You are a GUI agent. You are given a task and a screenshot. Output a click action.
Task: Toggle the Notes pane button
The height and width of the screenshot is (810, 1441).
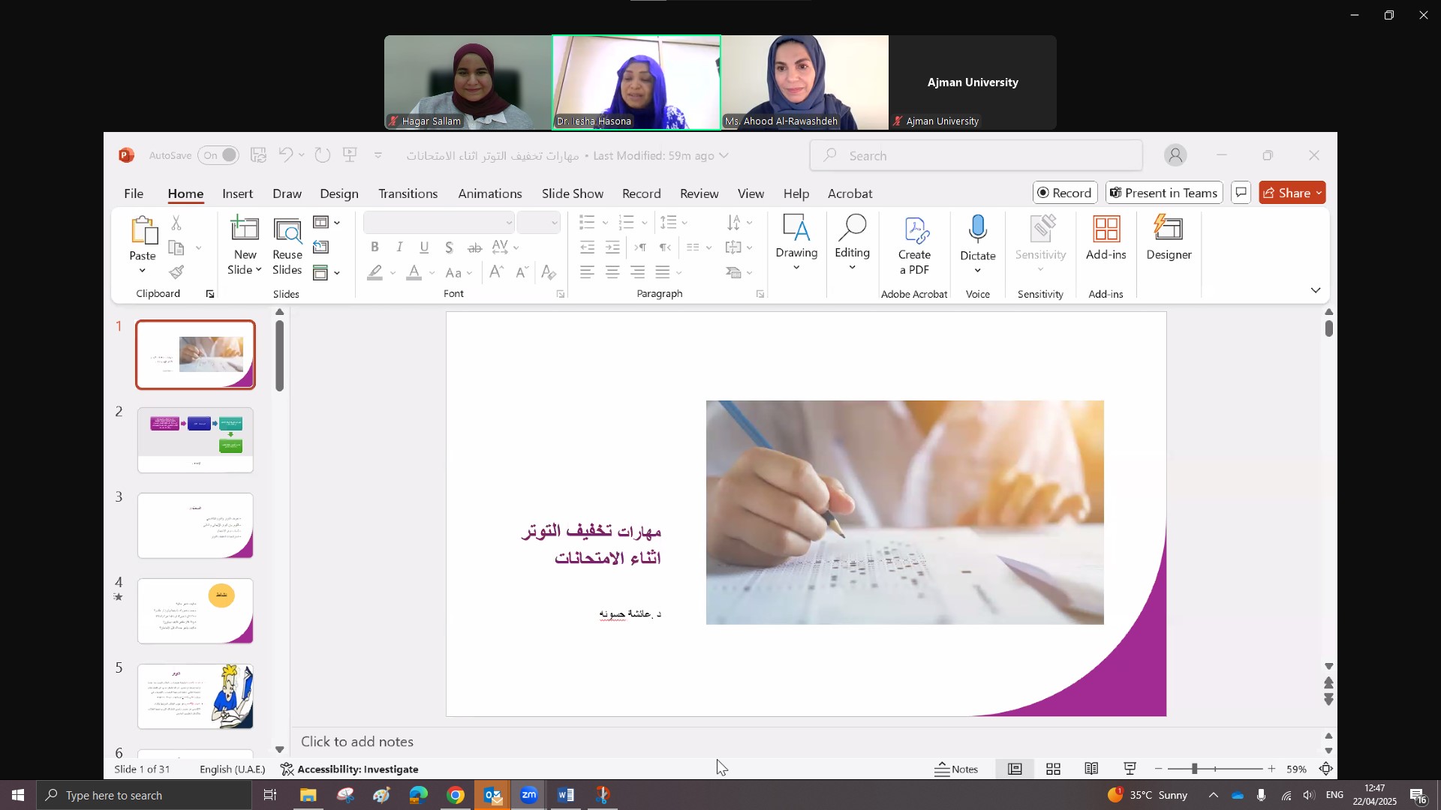point(956,769)
